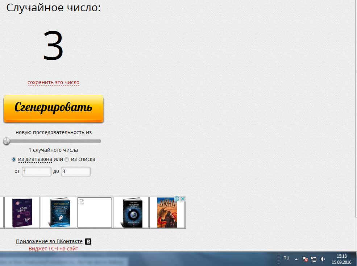Click the network connection tray icon

tap(314, 259)
